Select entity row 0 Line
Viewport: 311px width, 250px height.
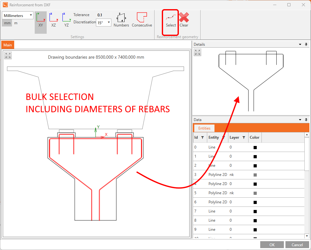click(x=249, y=147)
